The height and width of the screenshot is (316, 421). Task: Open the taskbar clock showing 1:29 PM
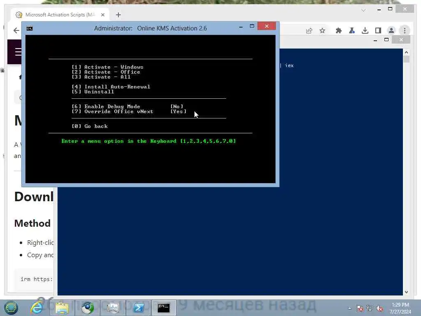point(400,308)
